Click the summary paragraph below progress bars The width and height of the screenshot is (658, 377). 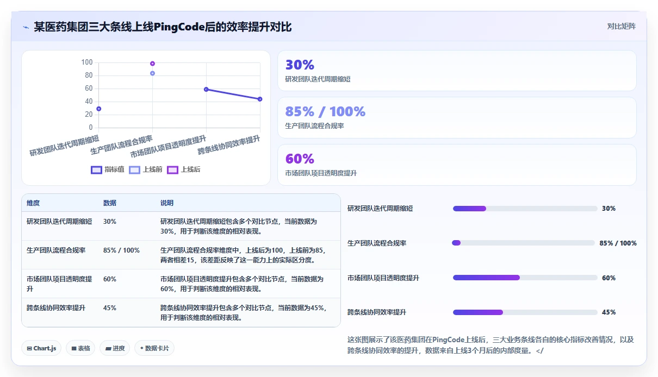tap(491, 345)
